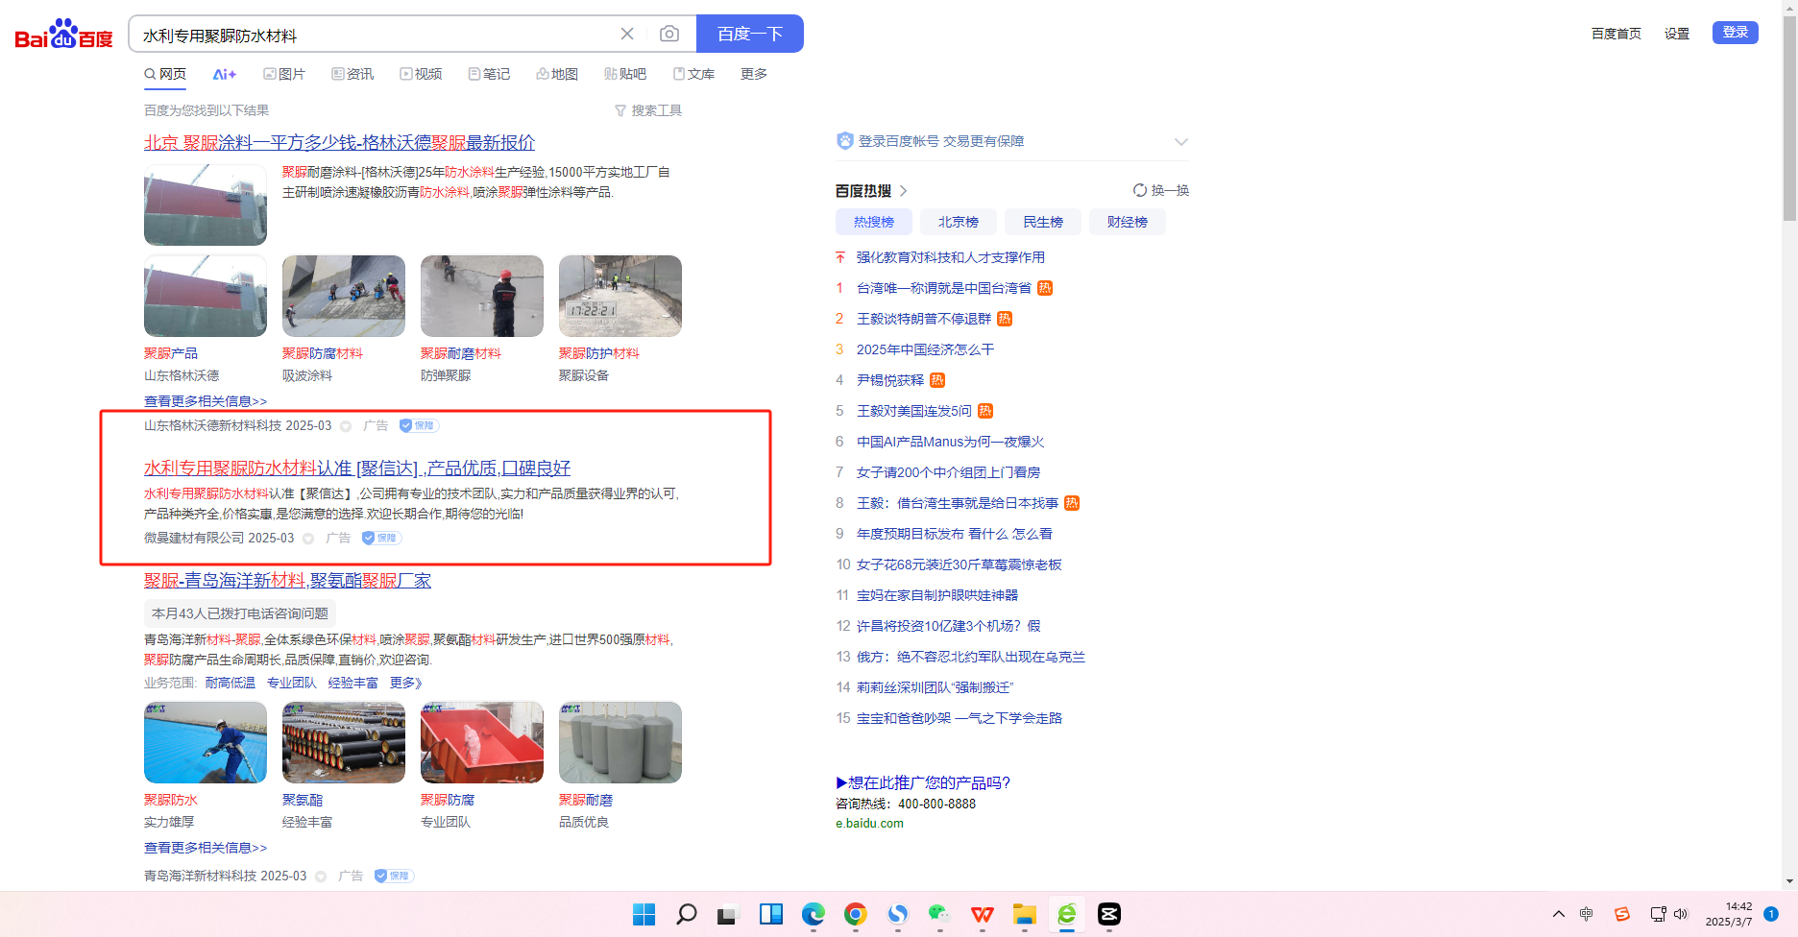Open the 聚脲防腐 red container thumbnail
The image size is (1798, 937).
(x=482, y=742)
